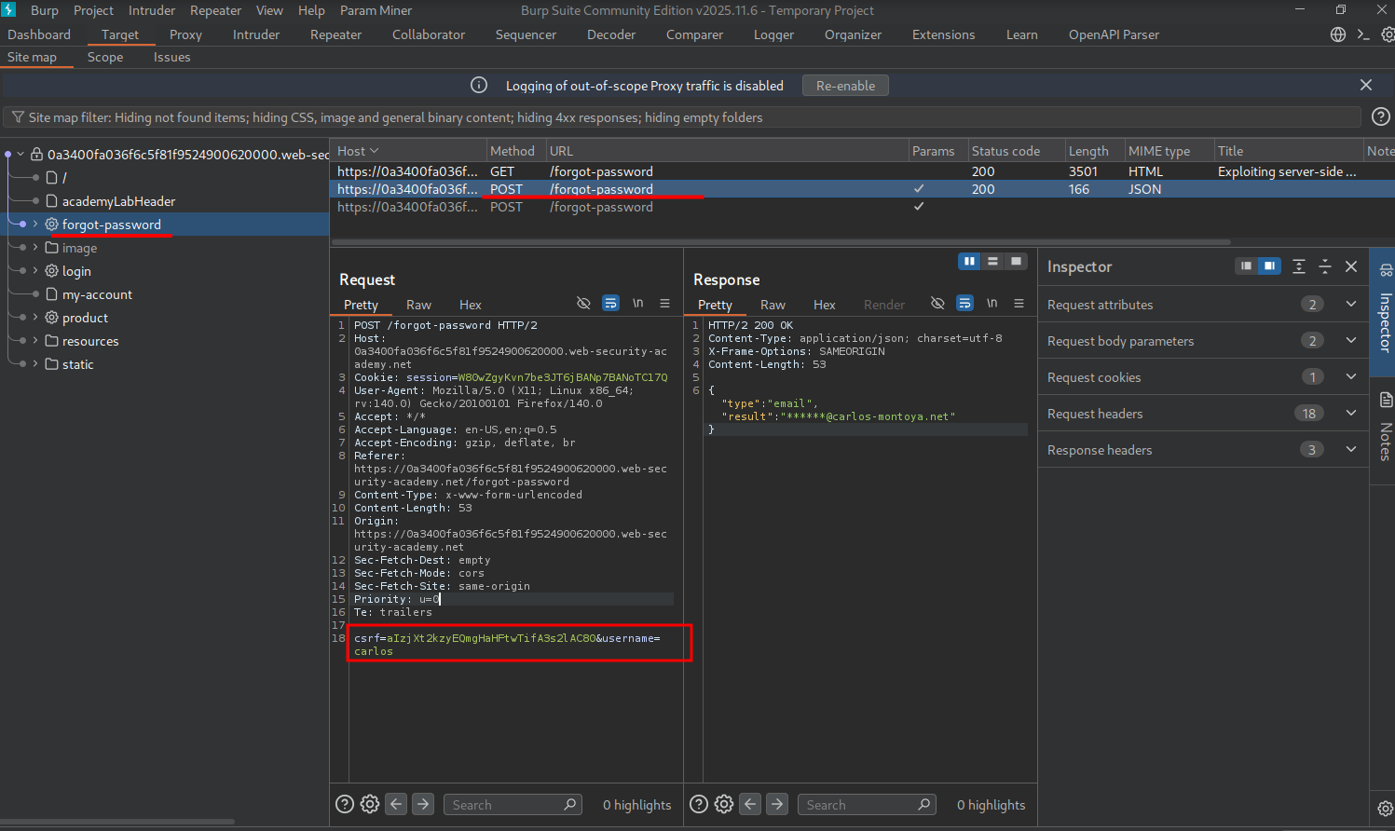Image resolution: width=1395 pixels, height=831 pixels.
Task: Go to previous match in Response search
Action: [751, 804]
